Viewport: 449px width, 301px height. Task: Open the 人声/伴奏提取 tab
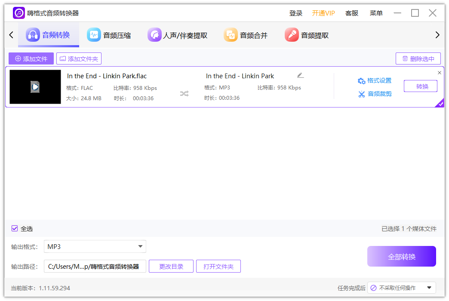(178, 34)
